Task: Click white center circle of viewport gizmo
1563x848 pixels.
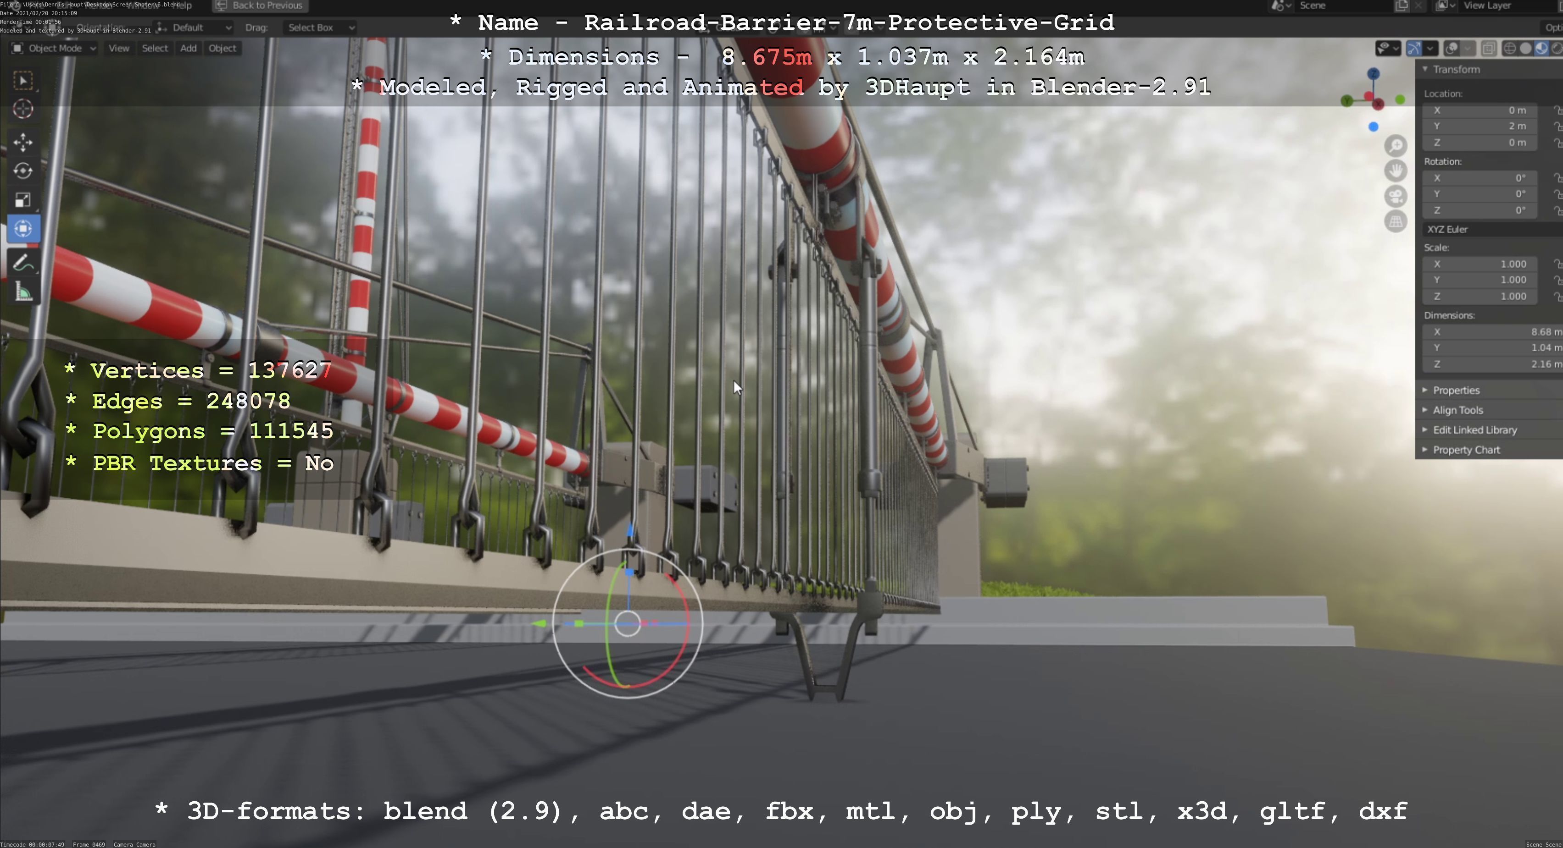Action: [x=628, y=624]
